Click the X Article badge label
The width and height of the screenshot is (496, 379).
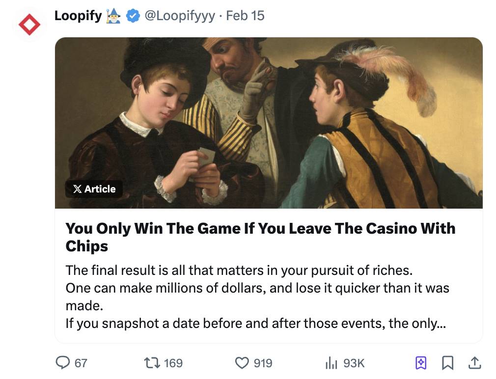click(x=94, y=189)
